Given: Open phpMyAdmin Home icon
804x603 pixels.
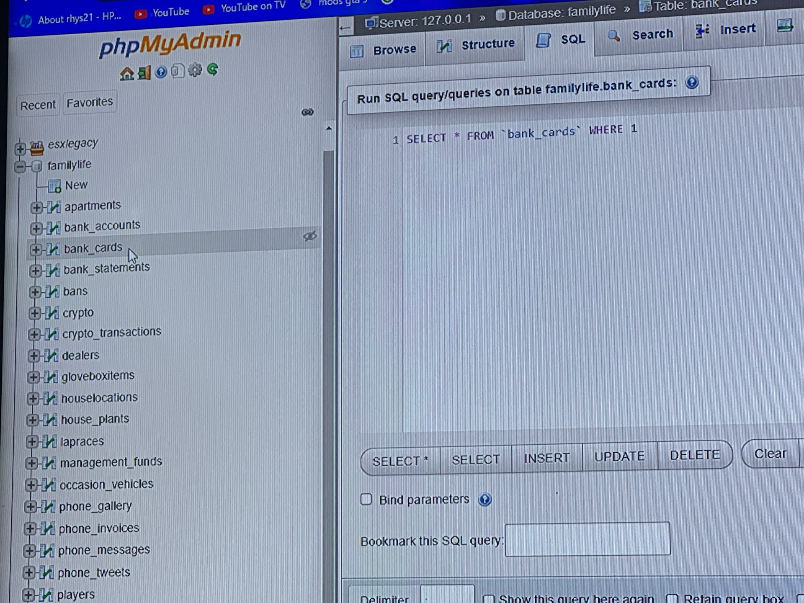Looking at the screenshot, I should (126, 74).
